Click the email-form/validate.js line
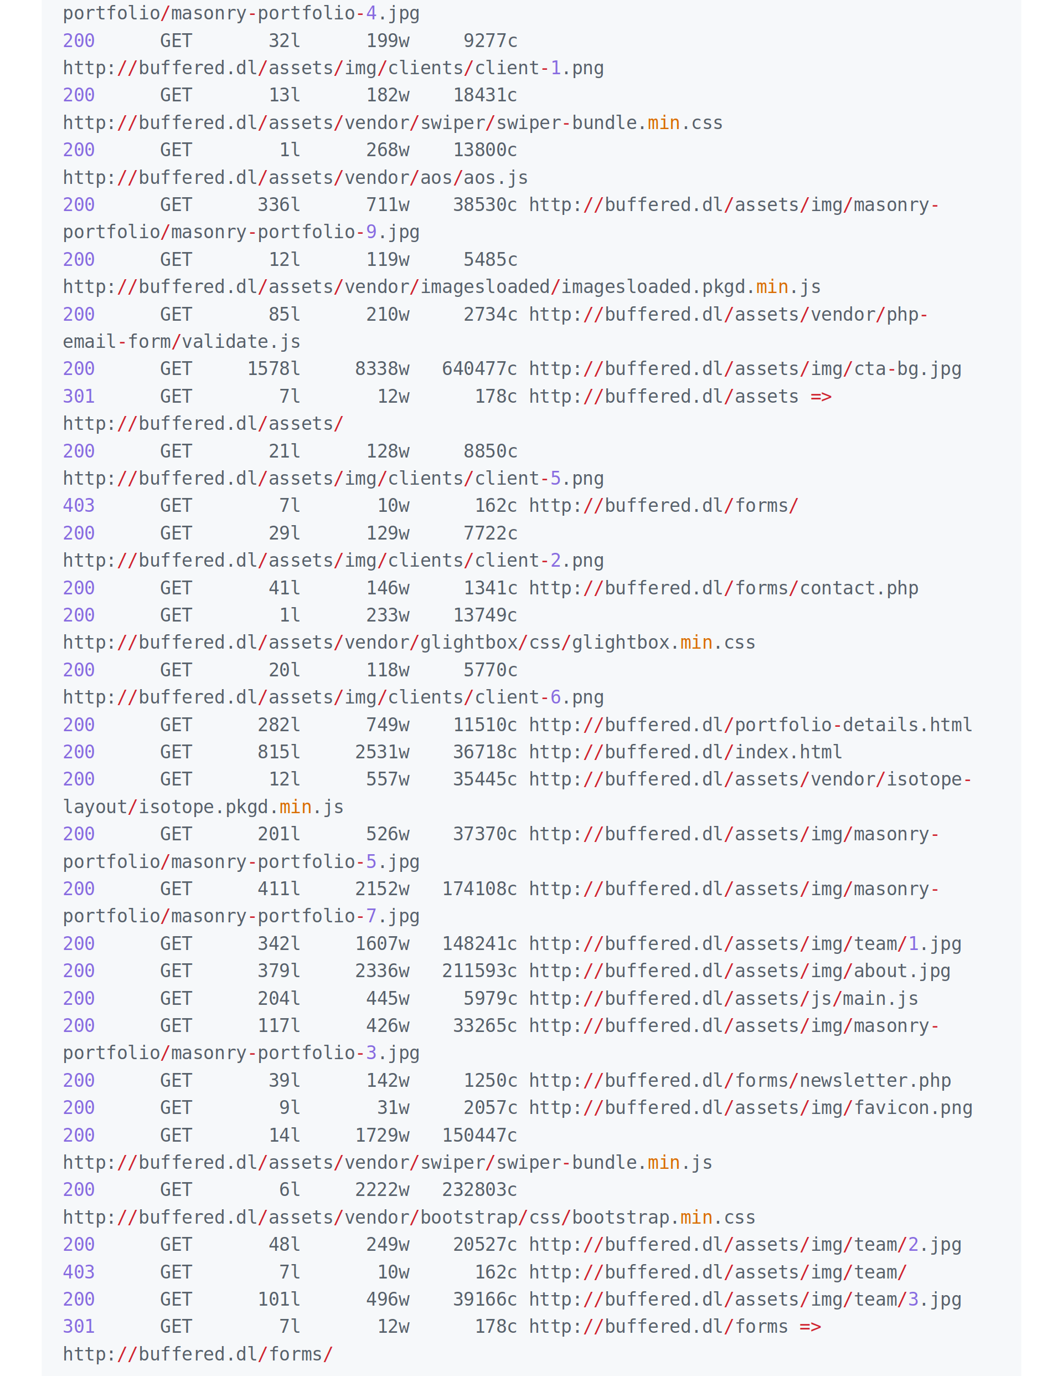1063x1376 pixels. (182, 342)
